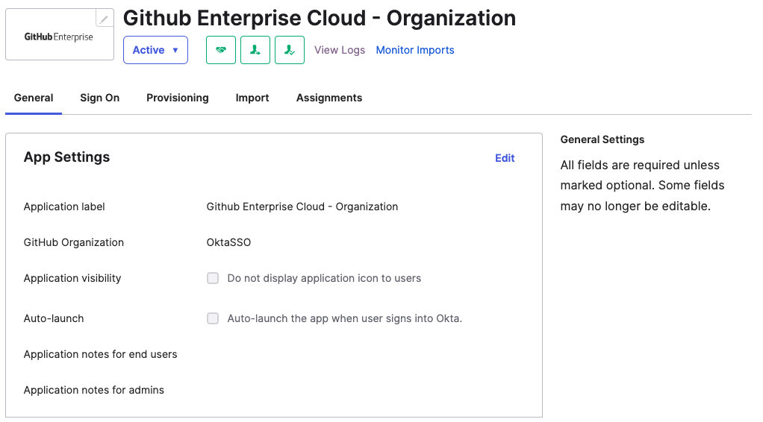Click the Application label value text
The height and width of the screenshot is (422, 763).
(x=302, y=207)
